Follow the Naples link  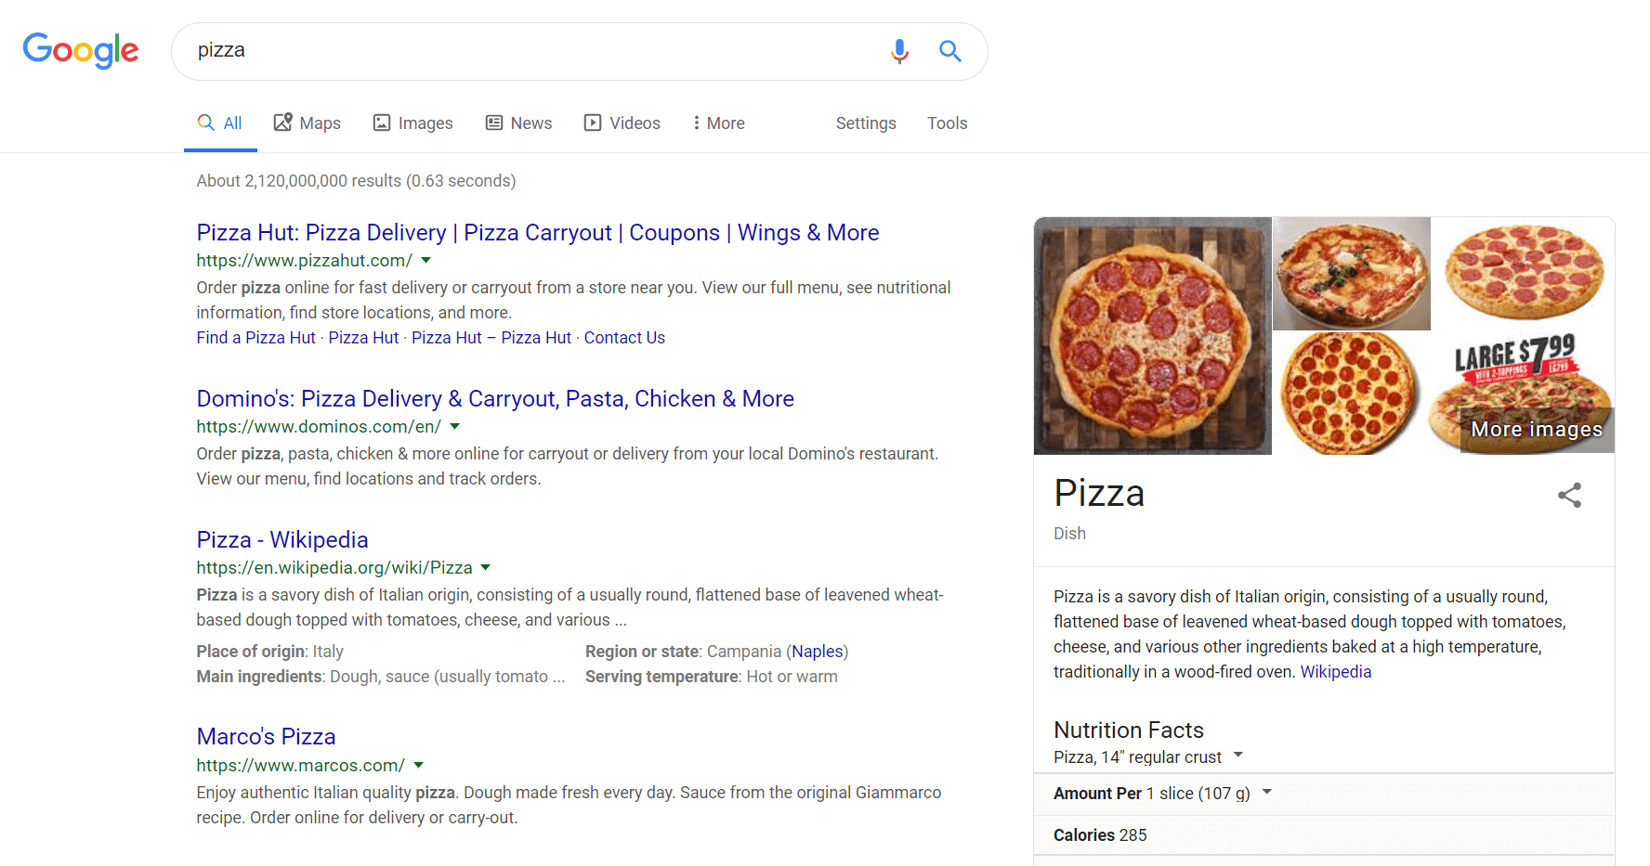[x=818, y=652]
